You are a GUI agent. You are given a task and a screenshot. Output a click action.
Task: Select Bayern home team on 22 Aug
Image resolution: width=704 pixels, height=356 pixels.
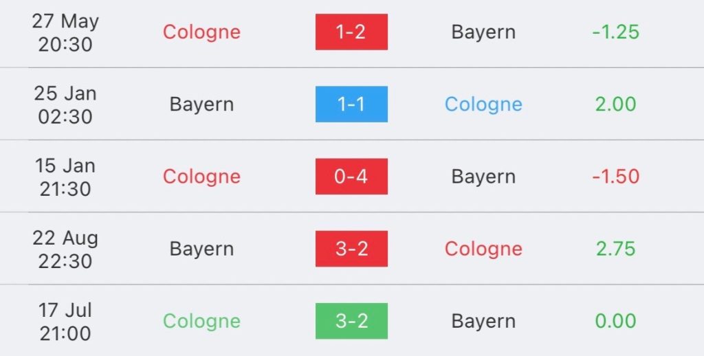[x=201, y=249]
